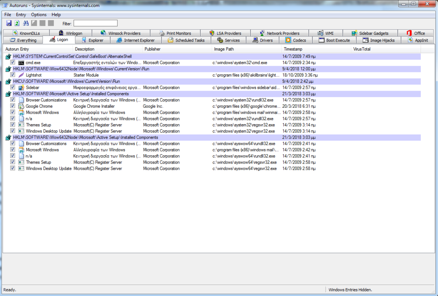Click the Find binoculars icon
The width and height of the screenshot is (438, 296).
(x=26, y=23)
